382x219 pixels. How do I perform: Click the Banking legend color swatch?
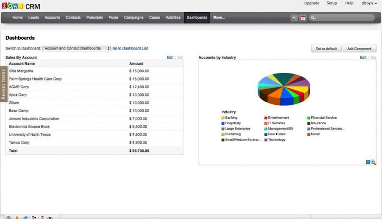click(x=223, y=118)
